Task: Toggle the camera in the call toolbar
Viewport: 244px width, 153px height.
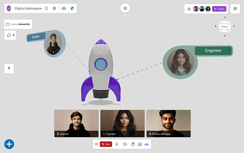Action: pos(125,144)
